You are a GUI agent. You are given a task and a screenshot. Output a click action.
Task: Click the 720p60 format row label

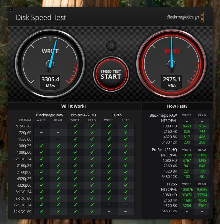(25, 133)
